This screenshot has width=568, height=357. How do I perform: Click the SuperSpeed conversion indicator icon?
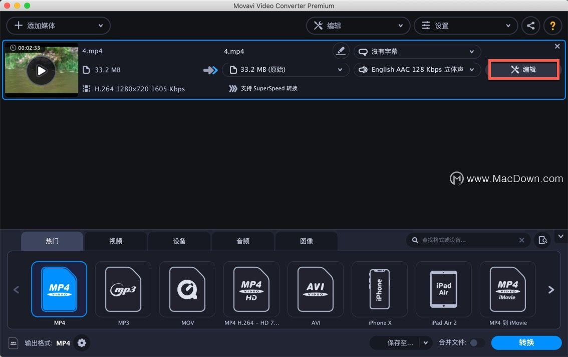(233, 89)
